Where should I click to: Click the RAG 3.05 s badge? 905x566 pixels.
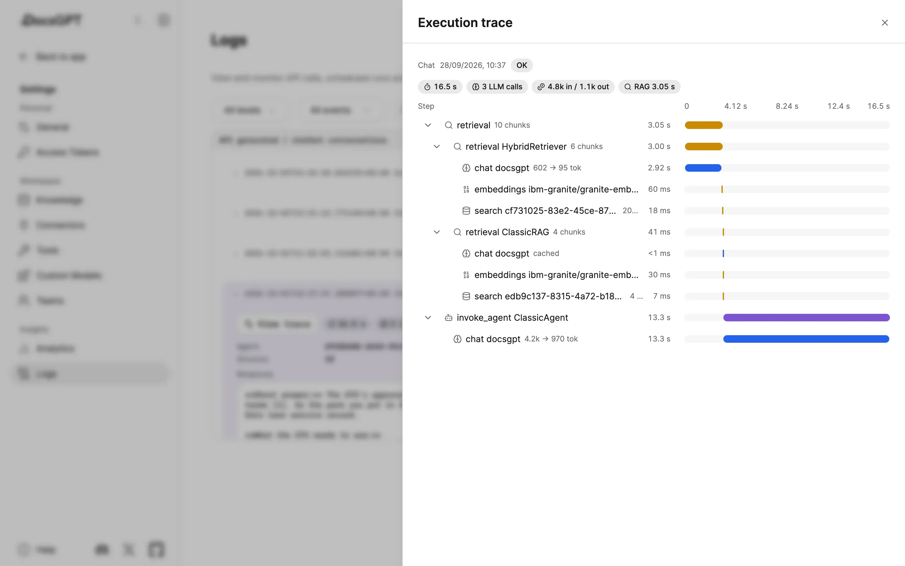coord(649,87)
